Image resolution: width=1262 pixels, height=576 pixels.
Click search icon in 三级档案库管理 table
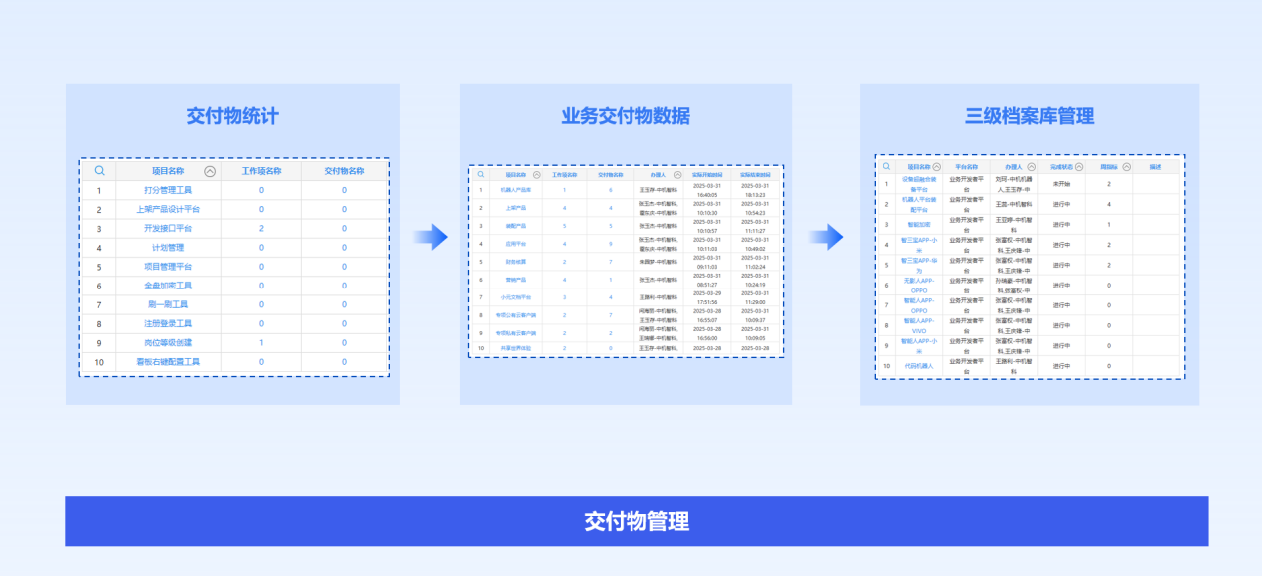pos(886,167)
